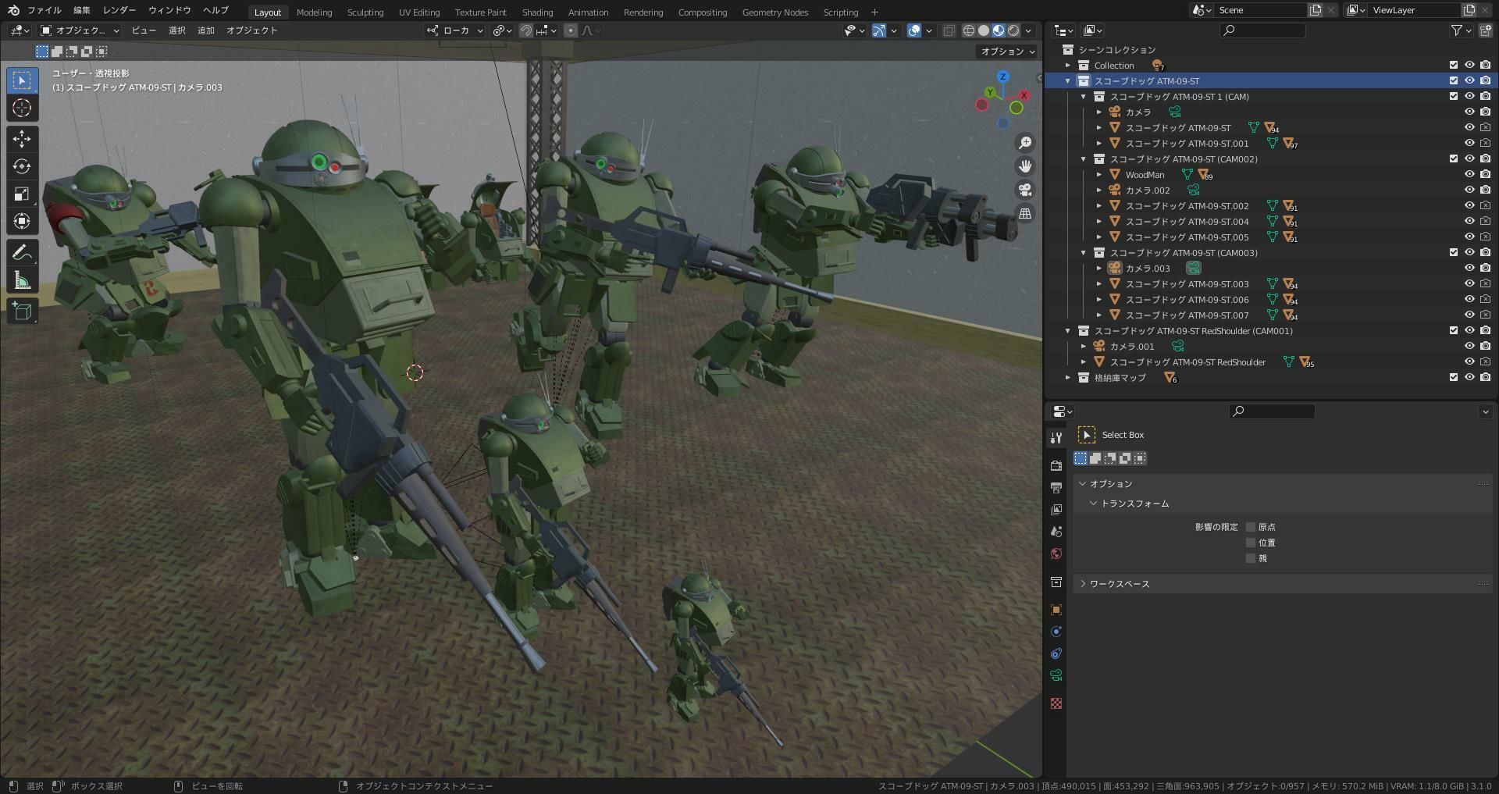Collapse the (CAM003) collection

click(1084, 253)
